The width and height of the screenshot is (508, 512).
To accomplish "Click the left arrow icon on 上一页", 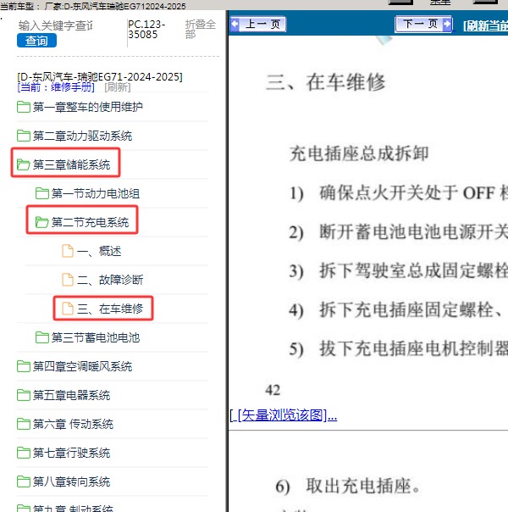I will coord(235,25).
